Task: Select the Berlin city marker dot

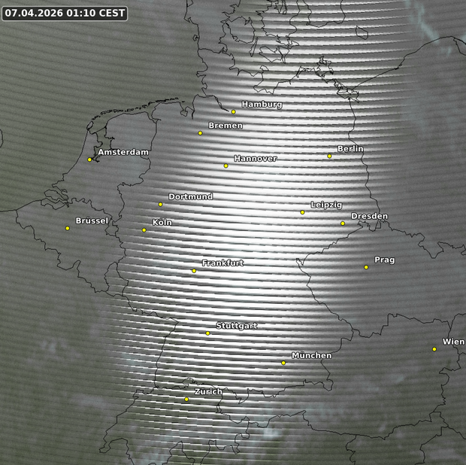Action: pos(329,157)
